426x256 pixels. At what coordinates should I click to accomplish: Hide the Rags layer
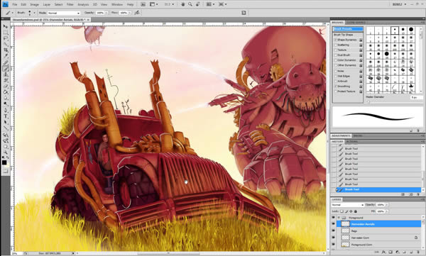[x=334, y=230]
